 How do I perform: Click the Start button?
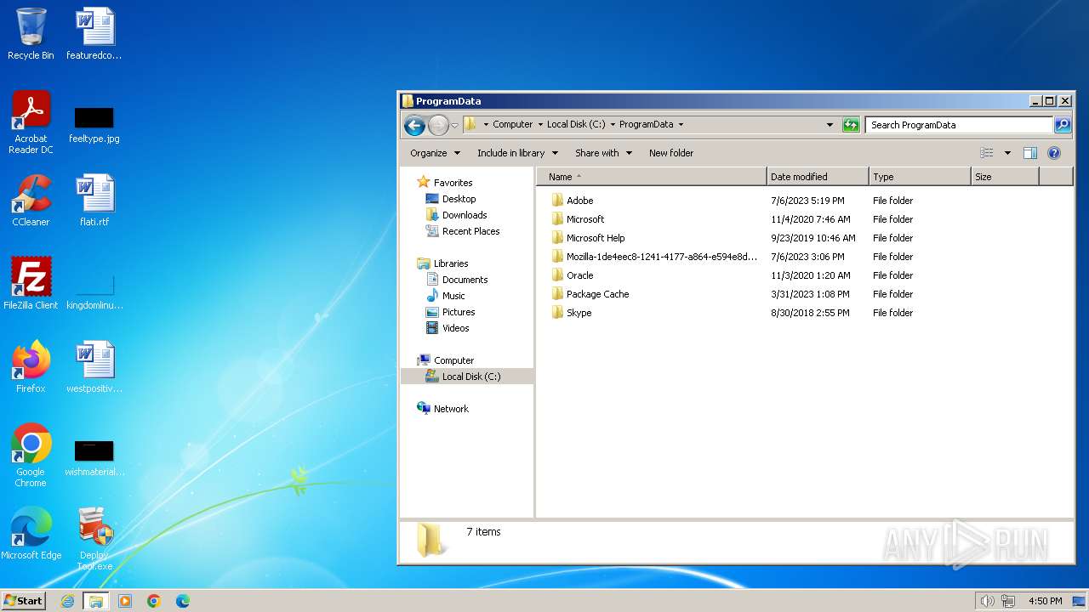24,600
